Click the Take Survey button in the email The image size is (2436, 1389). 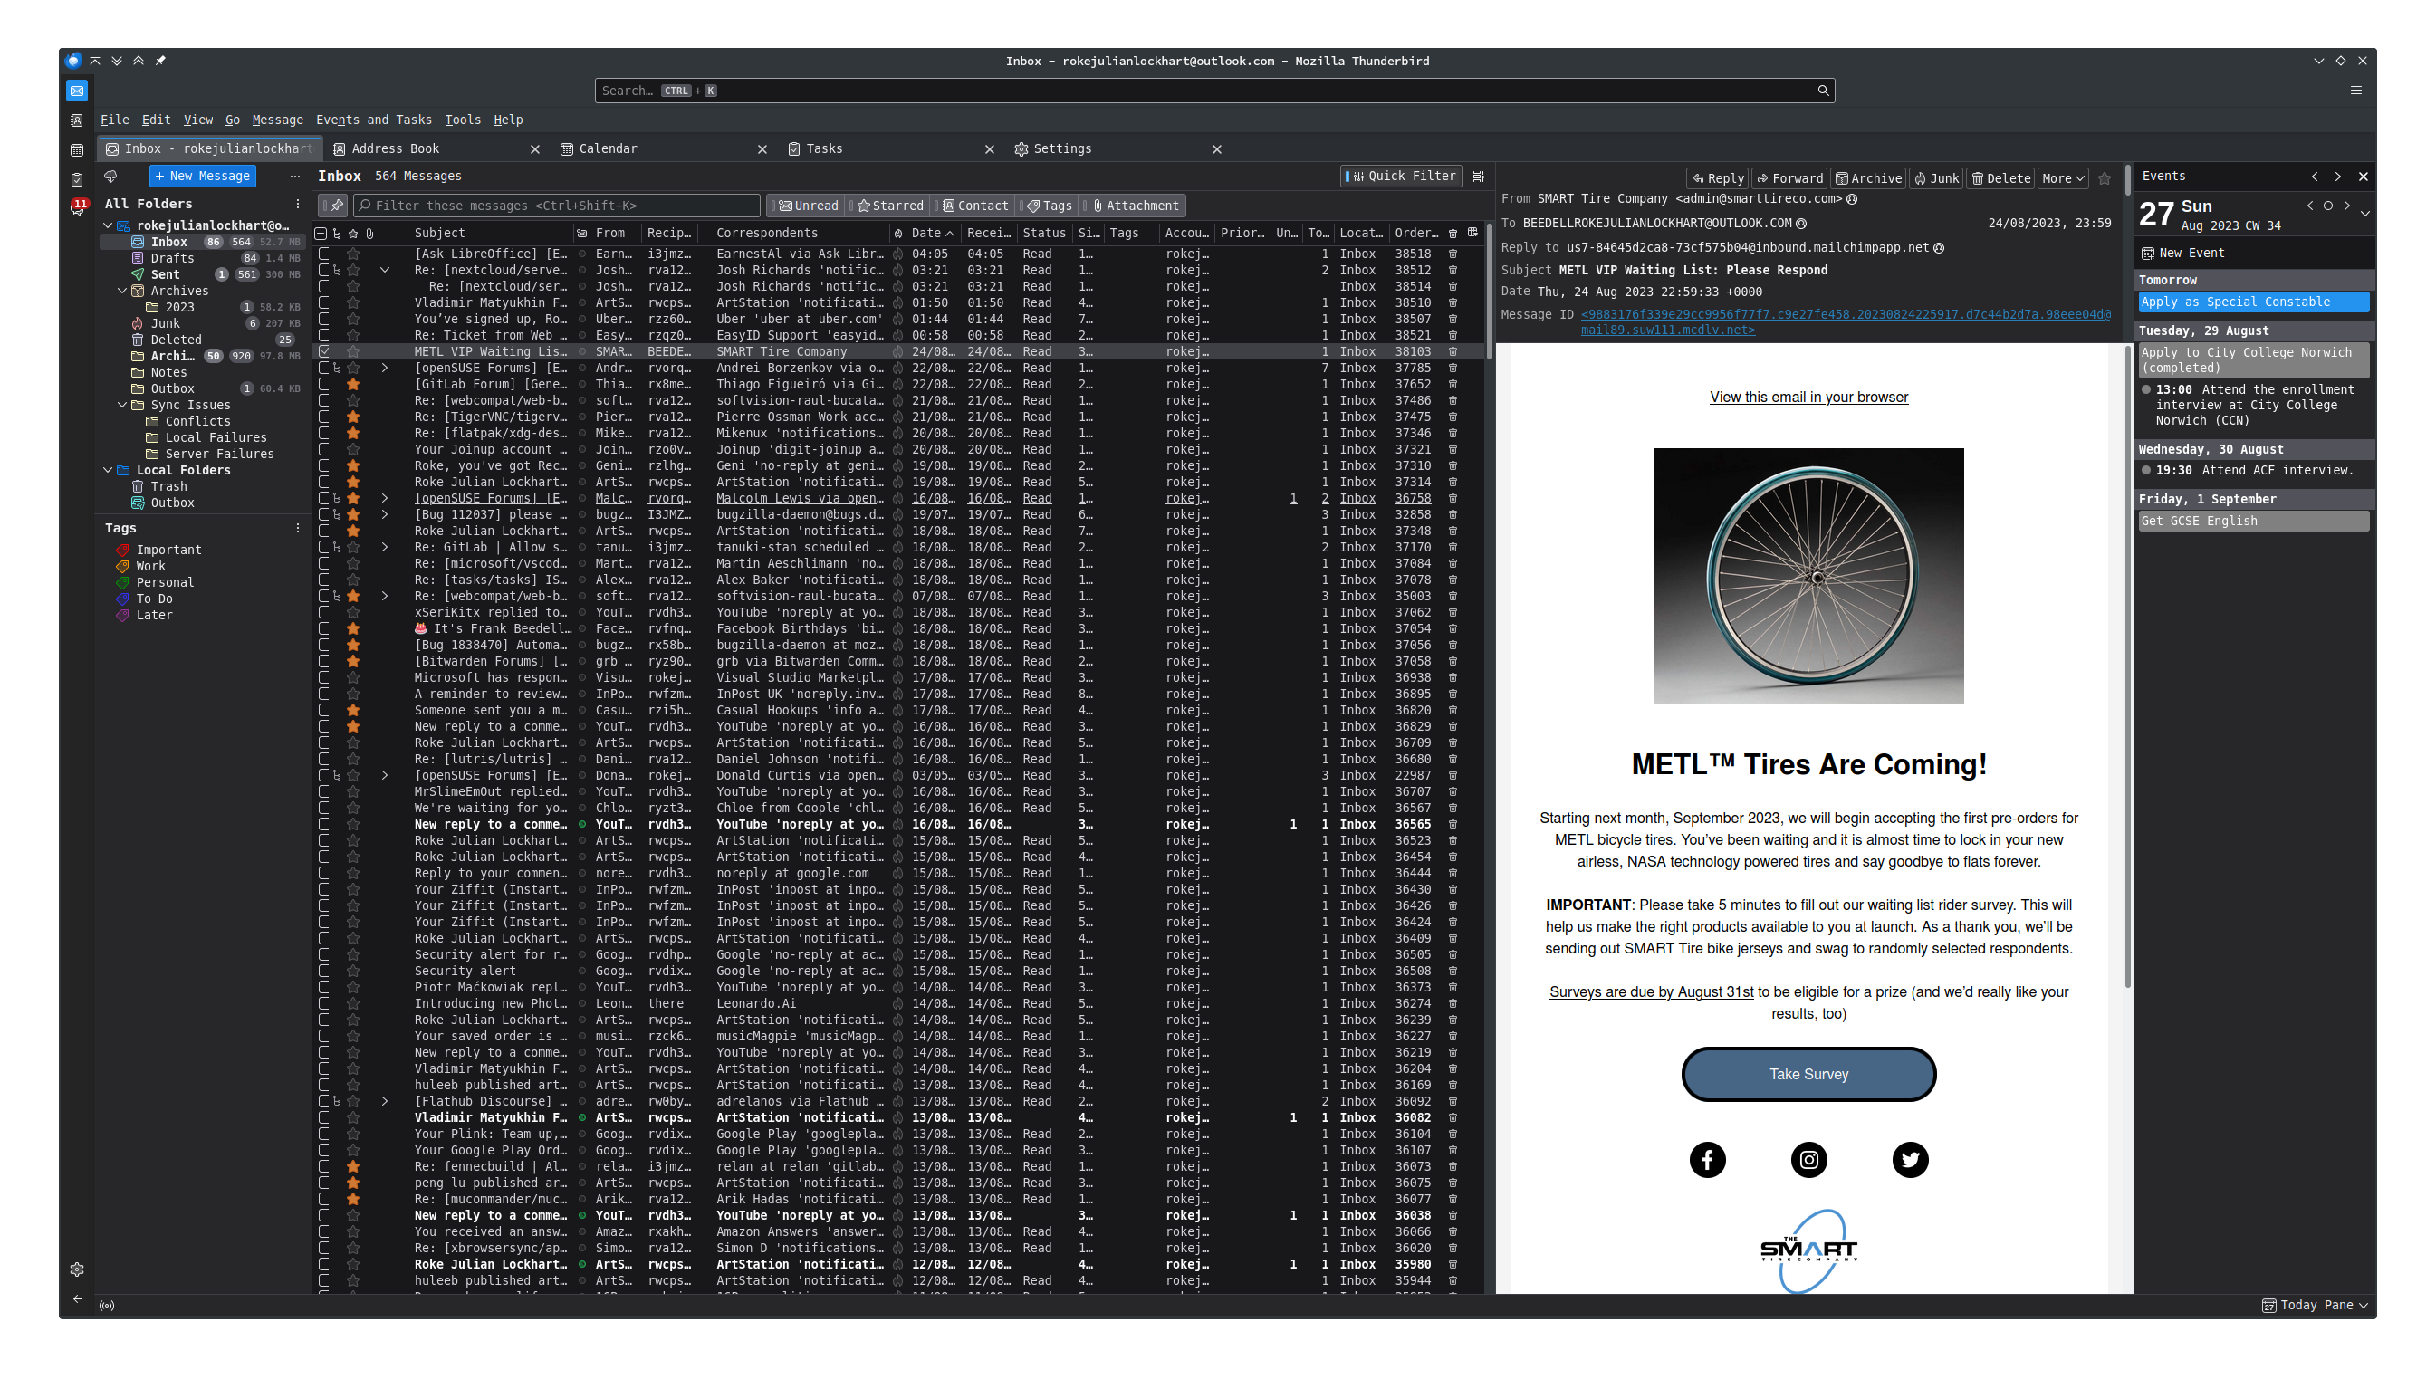coord(1808,1075)
